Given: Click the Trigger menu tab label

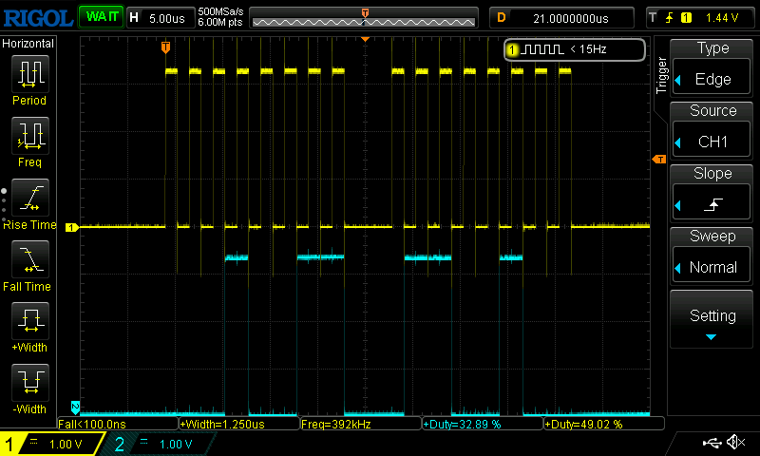Looking at the screenshot, I should click(x=661, y=76).
